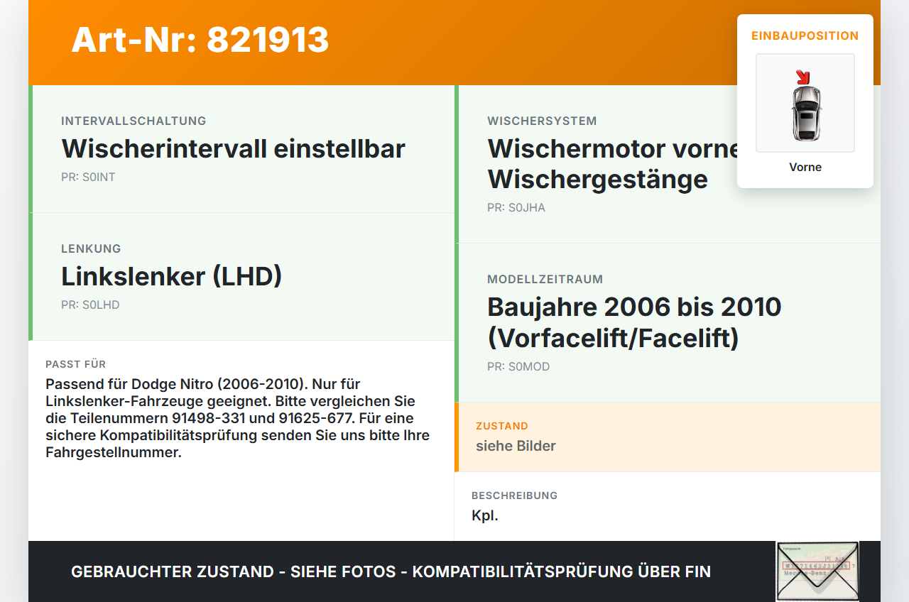Select the Art-Nr: 821913 heading
This screenshot has height=602, width=909.
(200, 40)
